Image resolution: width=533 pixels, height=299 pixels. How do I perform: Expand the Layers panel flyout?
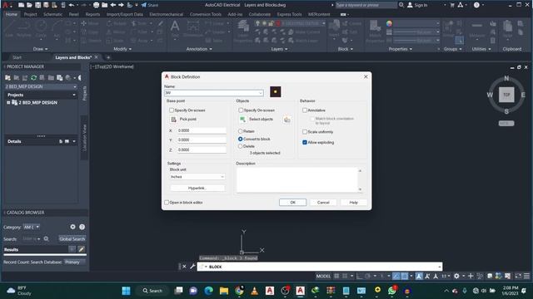[279, 49]
